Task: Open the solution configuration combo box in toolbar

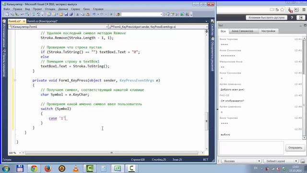Action: click(x=142, y=14)
